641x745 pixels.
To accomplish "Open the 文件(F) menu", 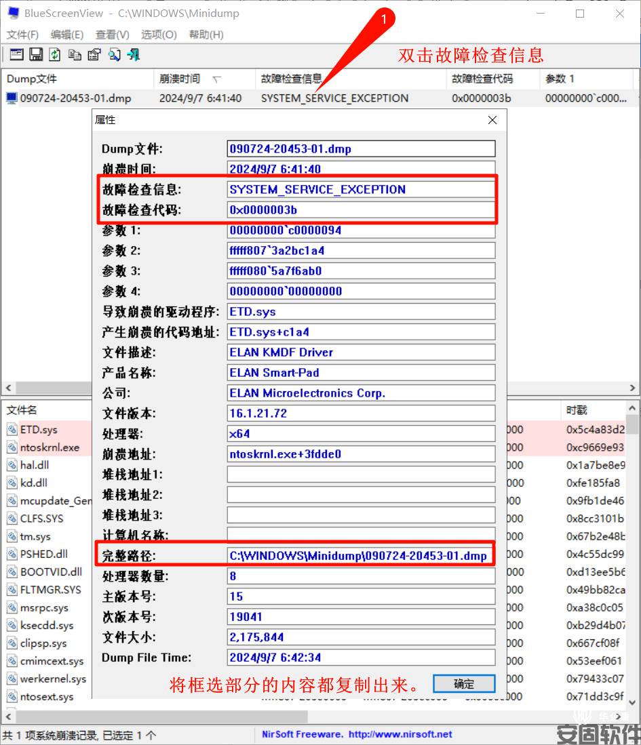I will click(22, 35).
